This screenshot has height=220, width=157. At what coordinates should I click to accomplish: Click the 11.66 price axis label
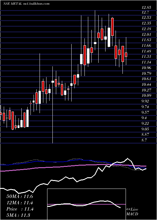coord(147,46)
